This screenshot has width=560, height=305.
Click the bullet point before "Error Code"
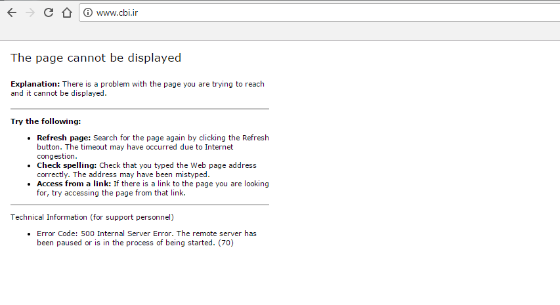[30, 234]
